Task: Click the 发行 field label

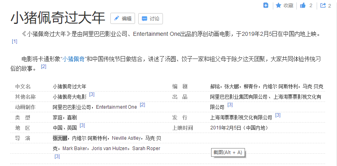Action: tap(180, 117)
